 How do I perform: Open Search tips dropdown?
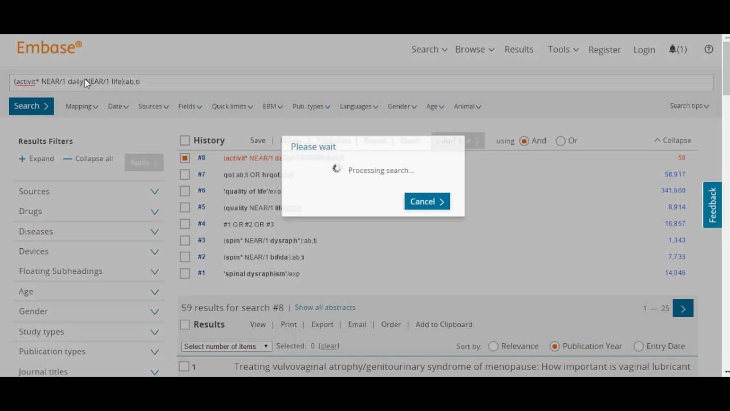click(x=690, y=106)
